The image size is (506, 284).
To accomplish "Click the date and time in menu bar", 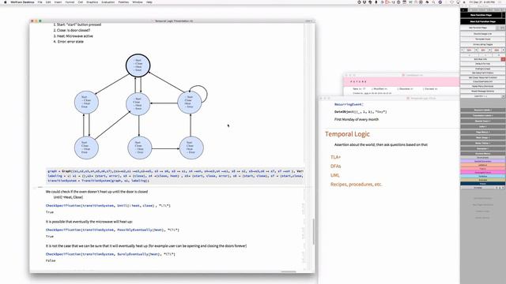I will pos(482,2).
